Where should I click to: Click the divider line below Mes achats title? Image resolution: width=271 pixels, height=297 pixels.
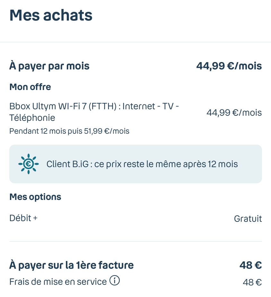tap(135, 42)
